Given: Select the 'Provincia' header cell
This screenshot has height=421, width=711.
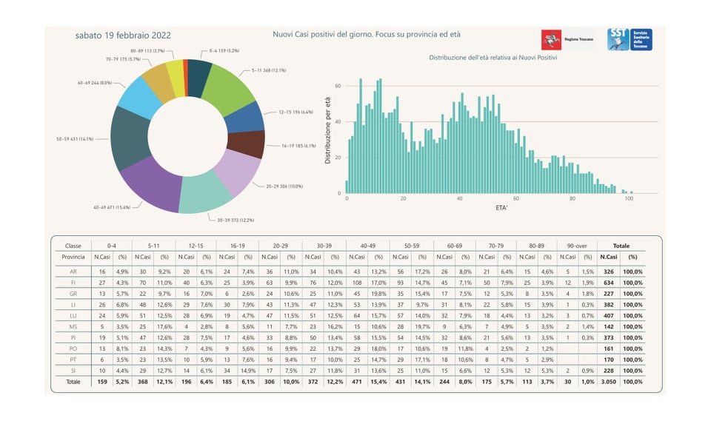Looking at the screenshot, I should click(x=73, y=257).
